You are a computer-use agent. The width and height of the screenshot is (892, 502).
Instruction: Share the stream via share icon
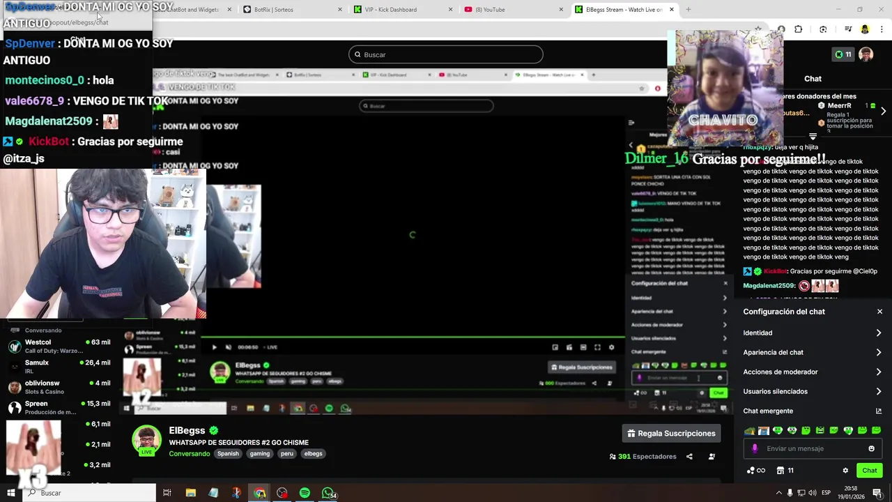click(689, 457)
